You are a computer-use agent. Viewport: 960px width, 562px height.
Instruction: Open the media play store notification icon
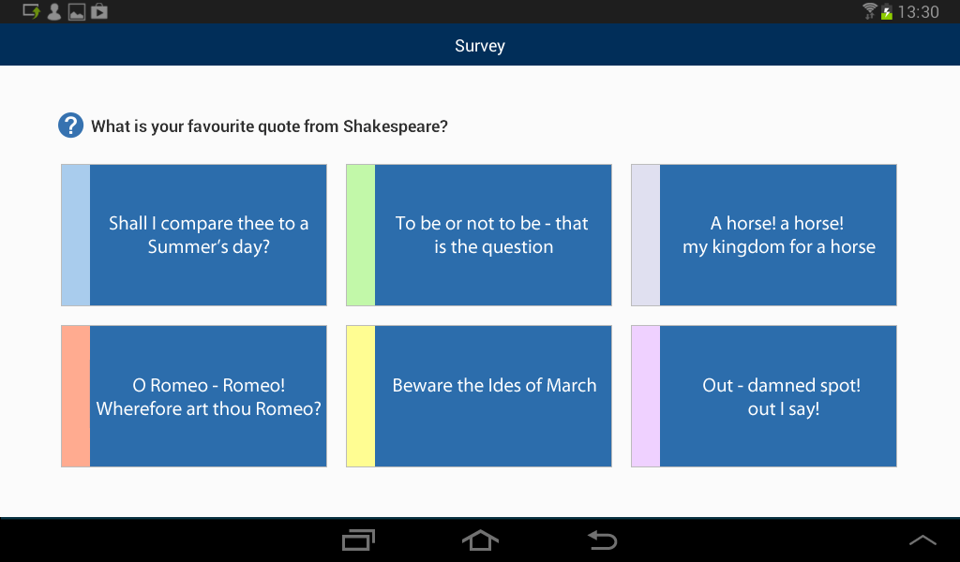tap(99, 11)
